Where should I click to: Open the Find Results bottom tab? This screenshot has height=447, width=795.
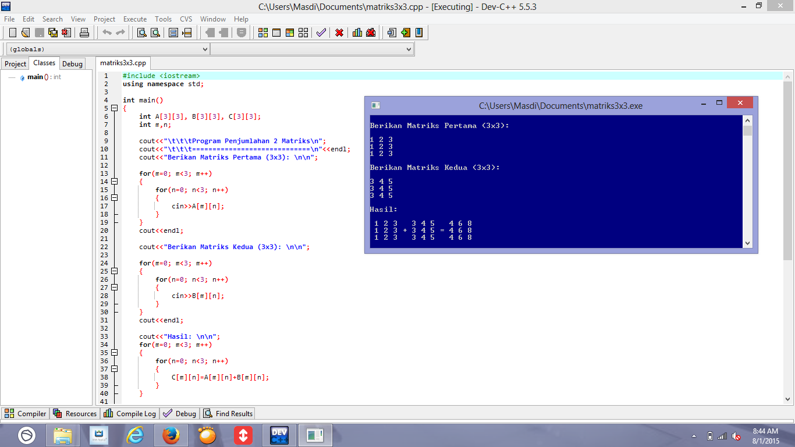(x=228, y=414)
